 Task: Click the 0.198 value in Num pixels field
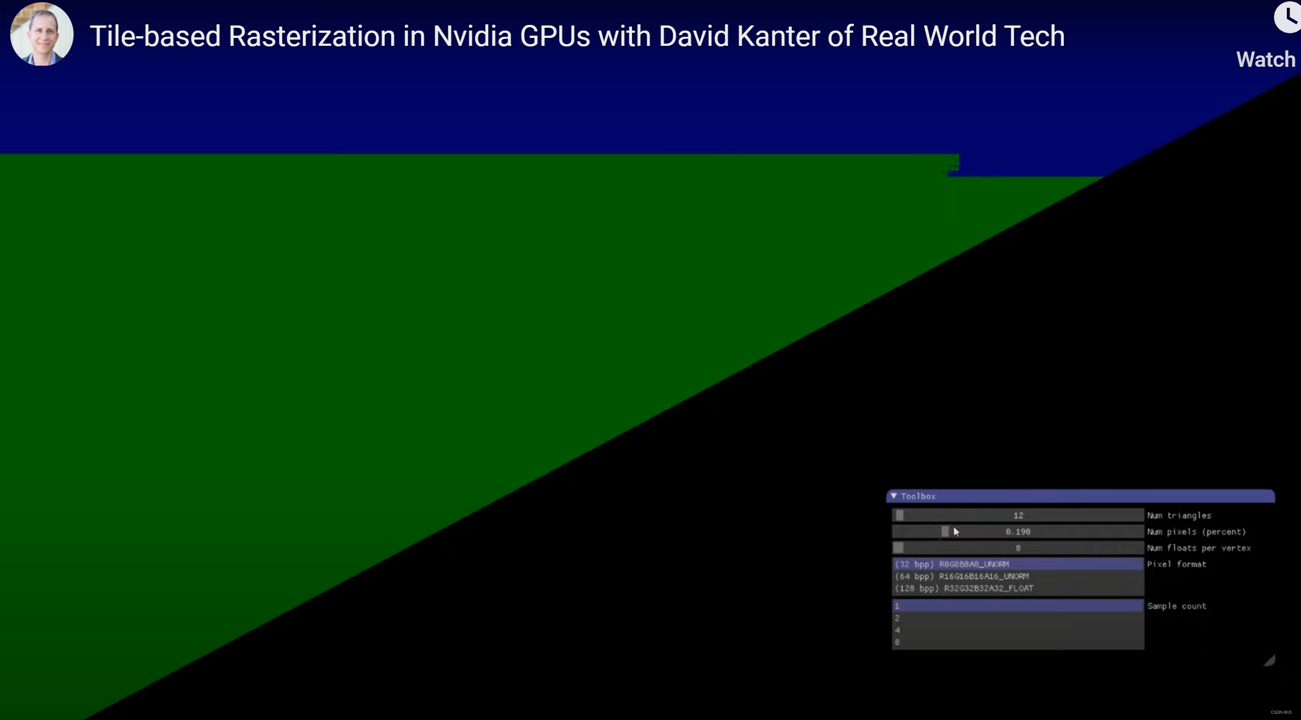click(1017, 531)
